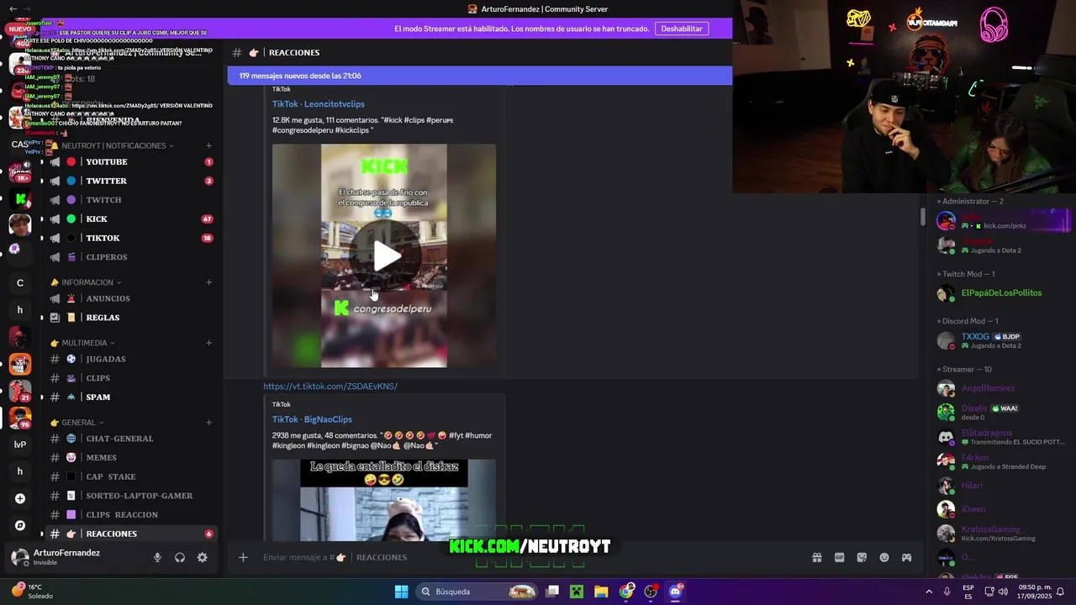1076x605 pixels.
Task: Open TikTok · BigNaoClips embed title
Action: click(312, 419)
